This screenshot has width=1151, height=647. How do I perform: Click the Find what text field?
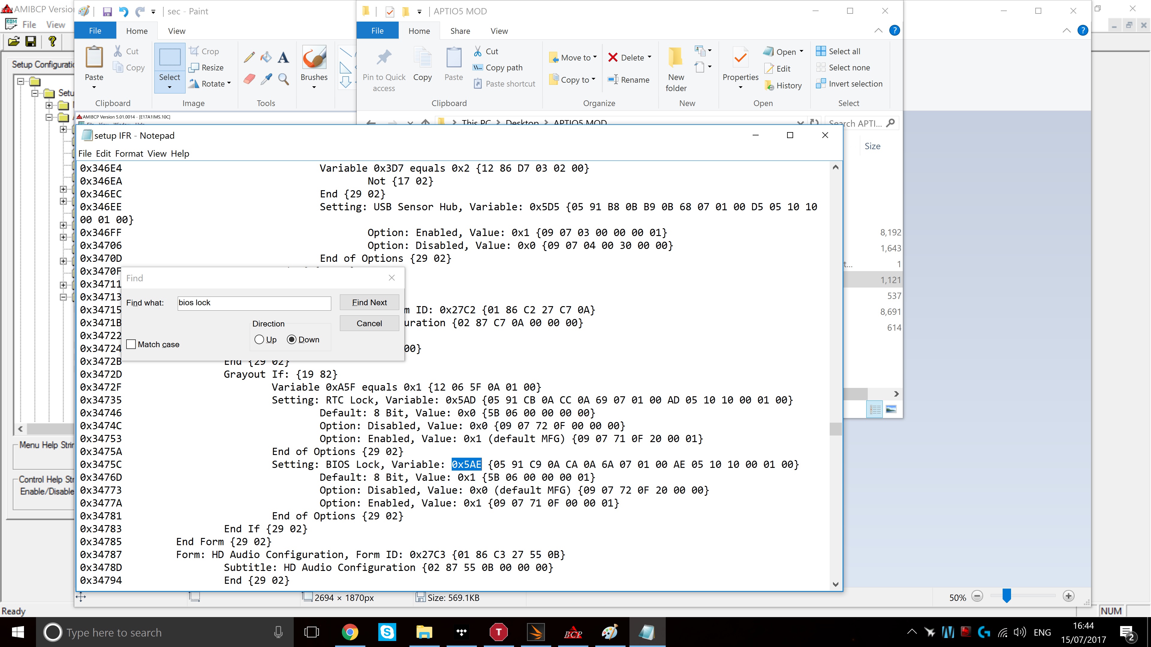(254, 303)
